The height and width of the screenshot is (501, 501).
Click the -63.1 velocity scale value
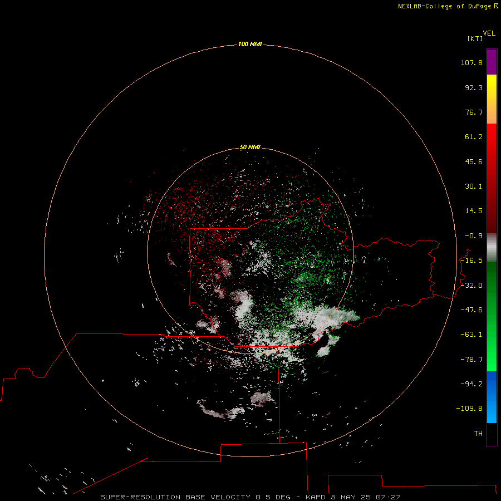tap(471, 335)
